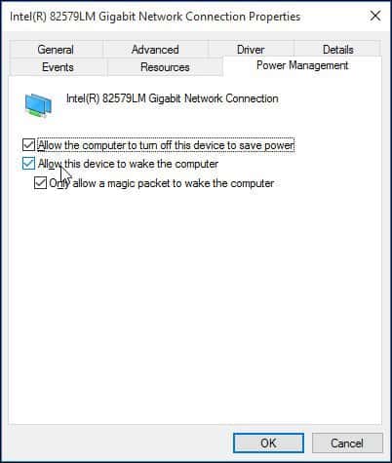The height and width of the screenshot is (463, 392).
Task: Close the Properties dialog with X
Action: [x=375, y=16]
